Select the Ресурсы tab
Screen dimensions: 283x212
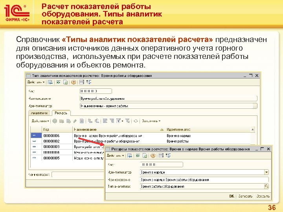61,113
